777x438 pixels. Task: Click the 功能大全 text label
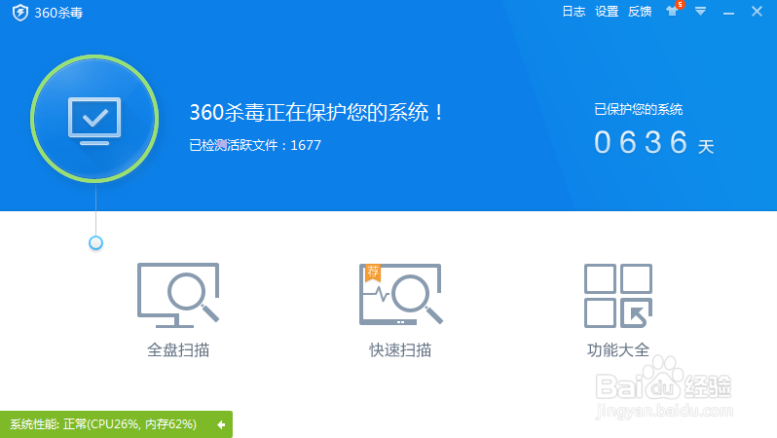(x=618, y=350)
